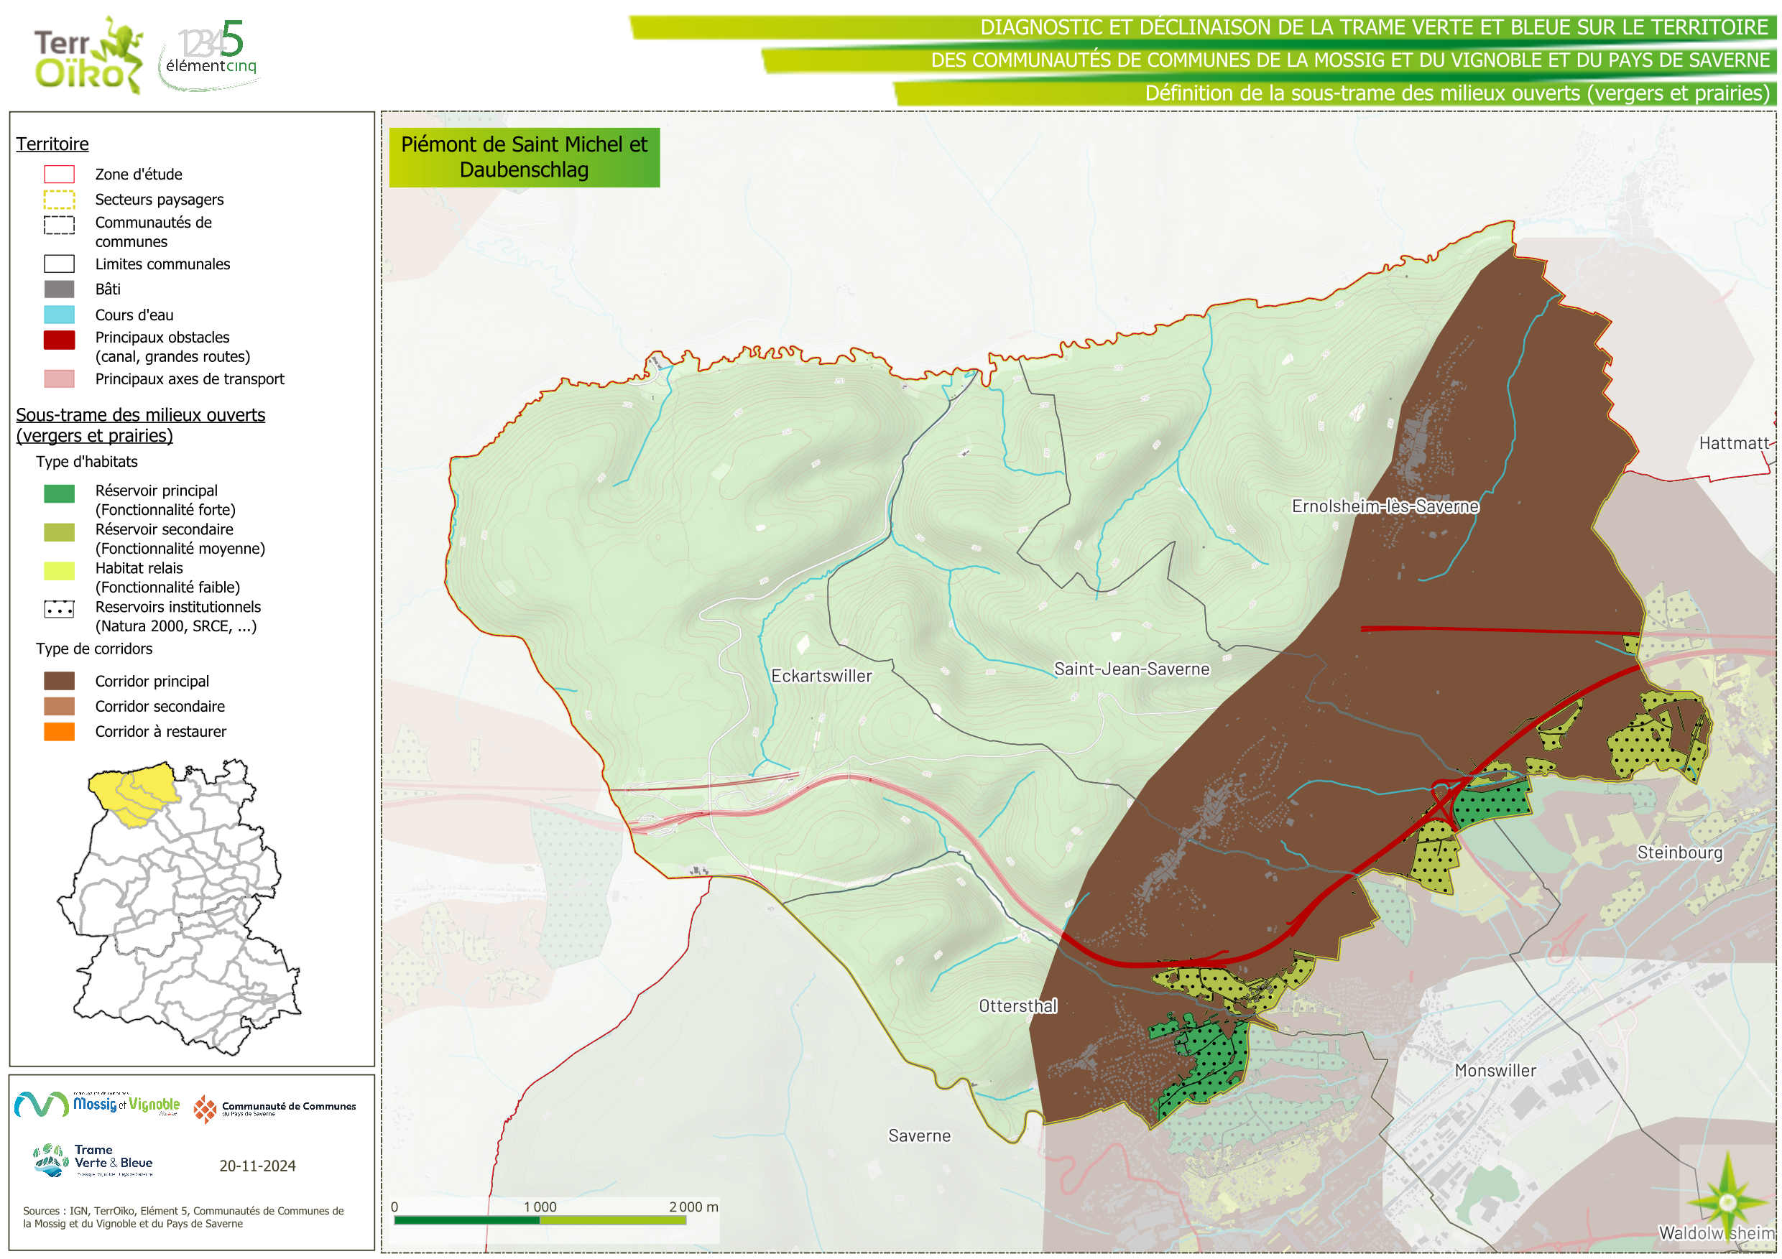1782x1259 pixels.
Task: Click the green compass rose north arrow
Action: pos(1727,1202)
